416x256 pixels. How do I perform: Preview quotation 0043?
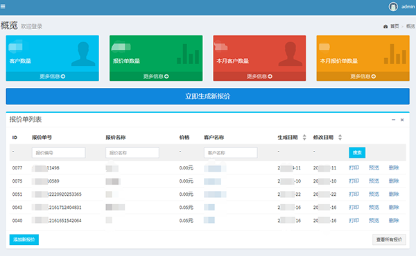(374, 208)
